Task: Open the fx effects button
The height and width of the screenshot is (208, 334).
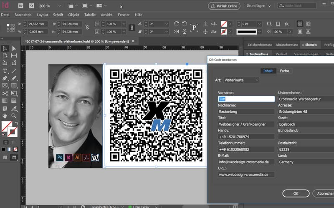Action: point(287,24)
